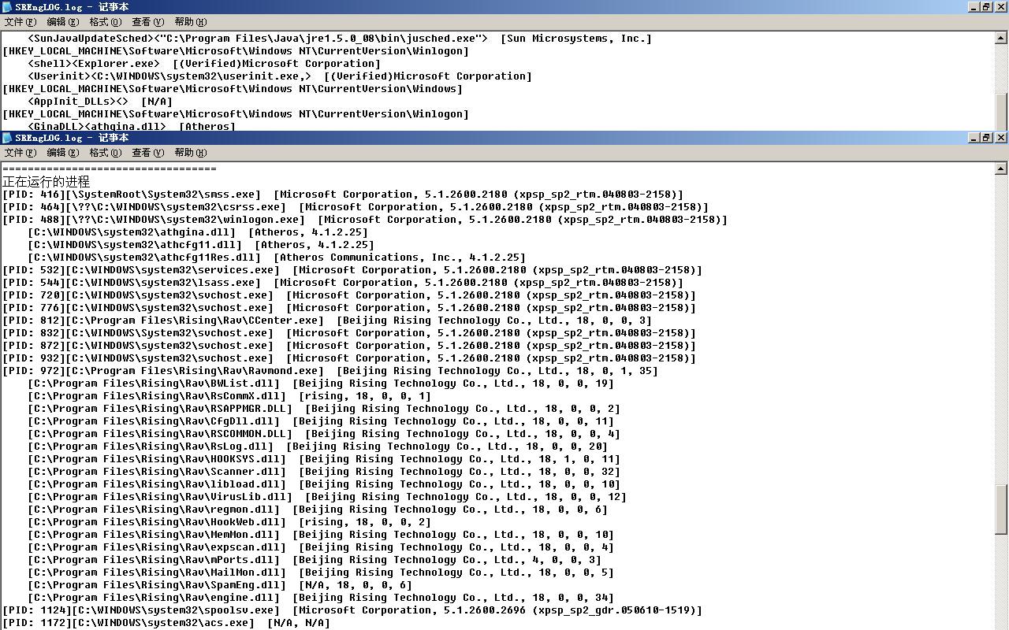Open 格式(O) menu in the upper Notepad window
Screen dimensions: 1009x630
[106, 22]
